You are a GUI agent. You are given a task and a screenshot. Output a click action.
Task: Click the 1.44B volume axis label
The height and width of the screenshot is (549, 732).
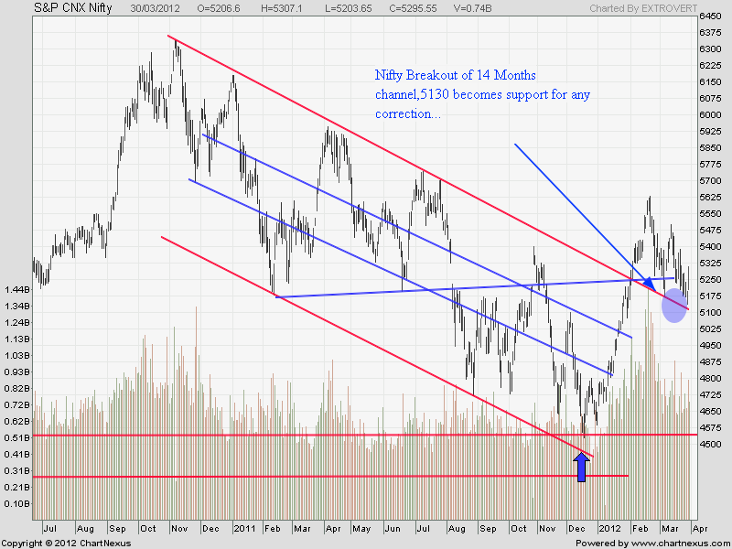click(x=16, y=289)
